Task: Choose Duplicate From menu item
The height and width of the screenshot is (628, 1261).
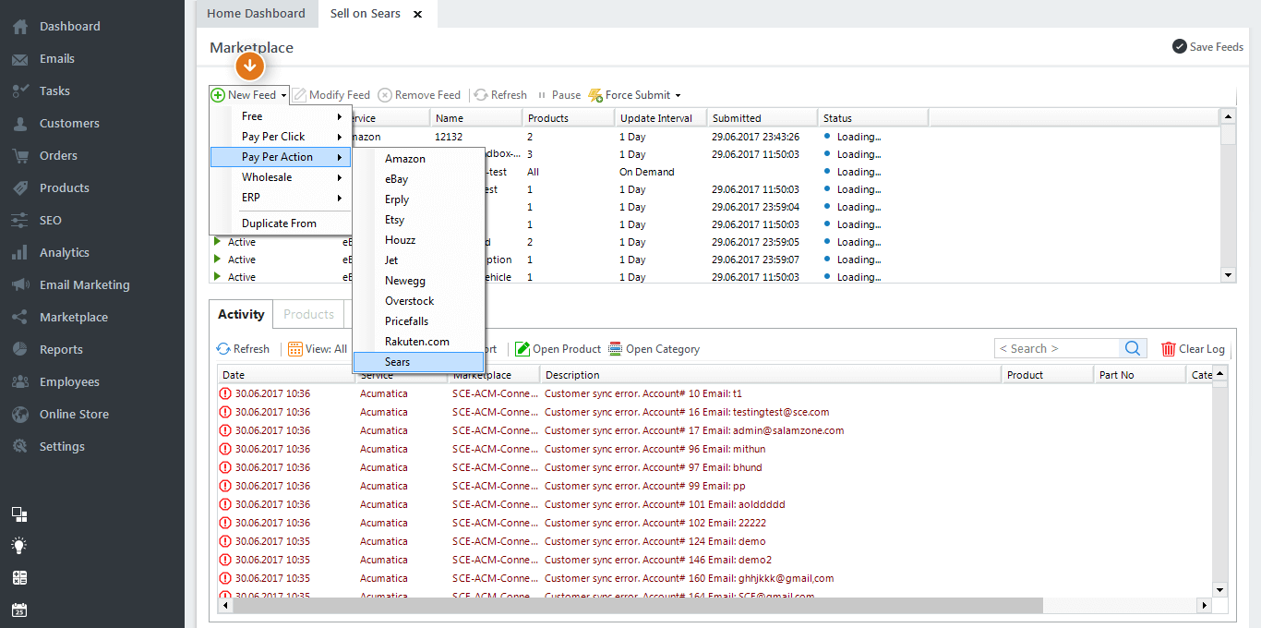Action: (281, 223)
